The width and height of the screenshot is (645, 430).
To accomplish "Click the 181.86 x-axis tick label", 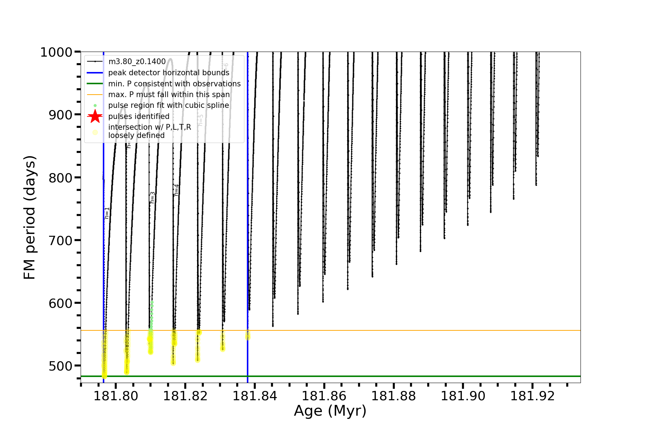I will click(x=324, y=396).
